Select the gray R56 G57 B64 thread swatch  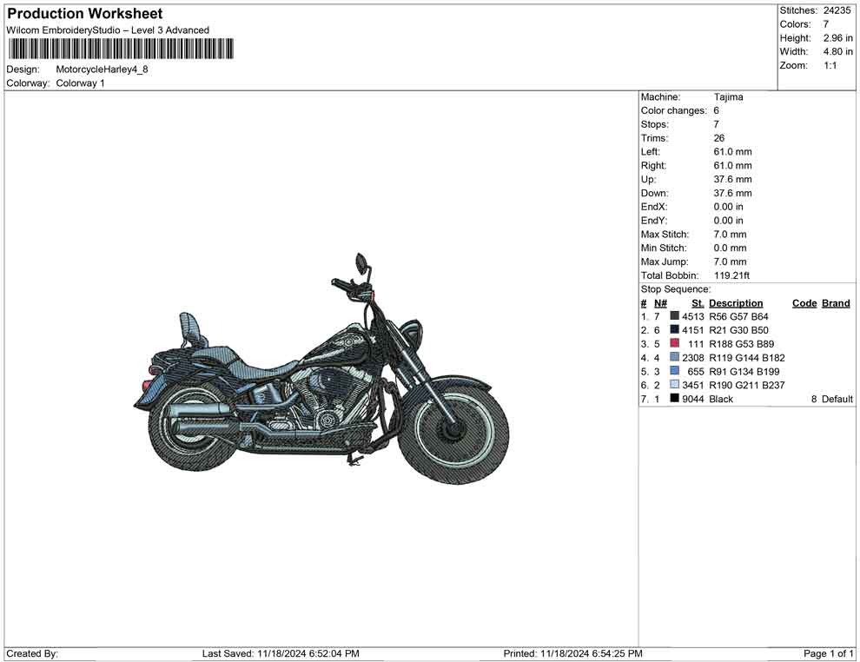point(675,316)
